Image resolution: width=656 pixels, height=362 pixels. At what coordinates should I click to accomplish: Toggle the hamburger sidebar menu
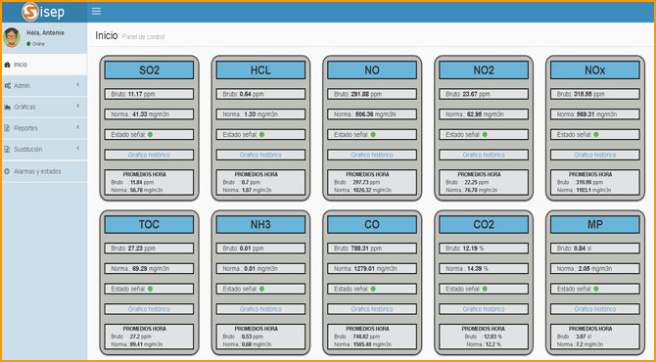[96, 12]
